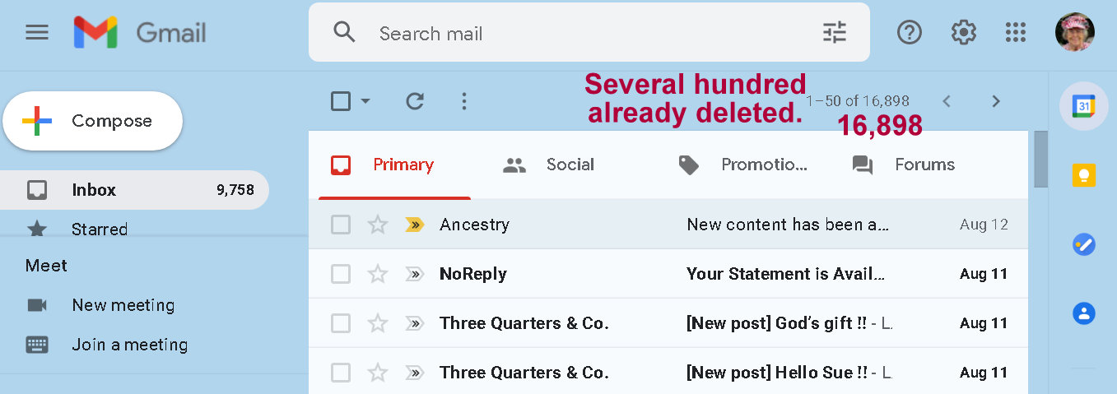Tick the checkbox for NoReply email
The height and width of the screenshot is (394, 1117).
[x=341, y=274]
